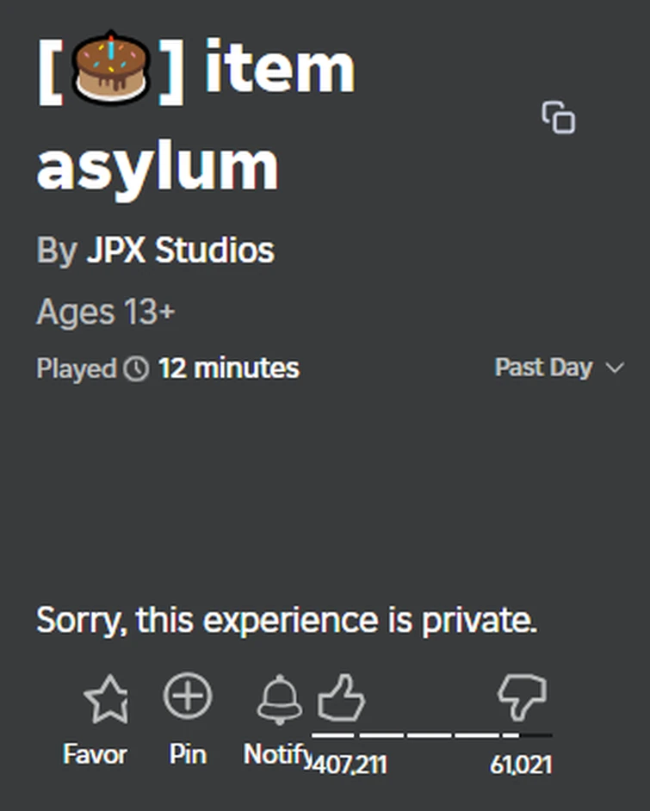This screenshot has height=811, width=650.
Task: Click the cake emoji in the title
Action: click(x=108, y=66)
